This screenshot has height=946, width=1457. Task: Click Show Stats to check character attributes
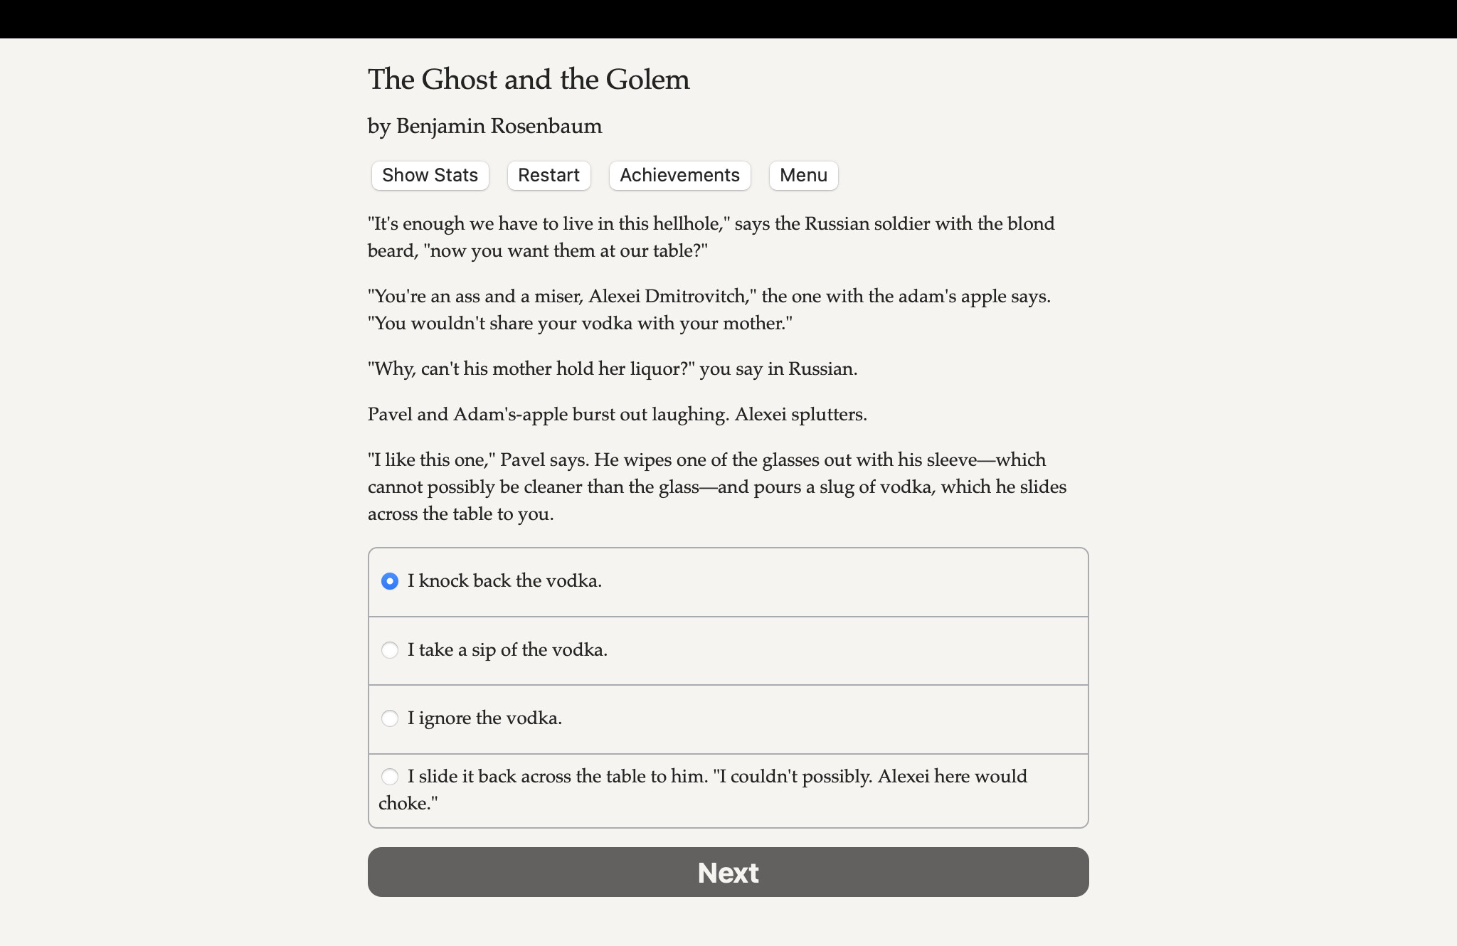429,175
